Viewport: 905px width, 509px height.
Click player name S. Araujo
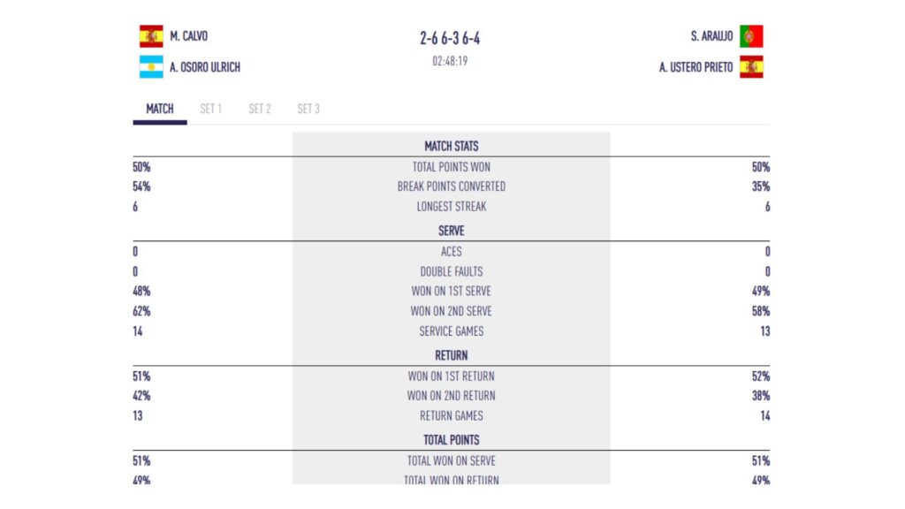click(711, 36)
